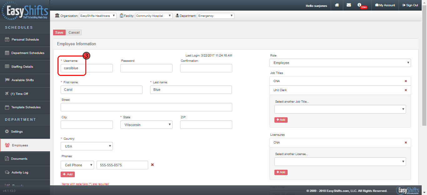Screen dimensions: 427x195
Task: Click the ZIP field
Action: pos(206,125)
